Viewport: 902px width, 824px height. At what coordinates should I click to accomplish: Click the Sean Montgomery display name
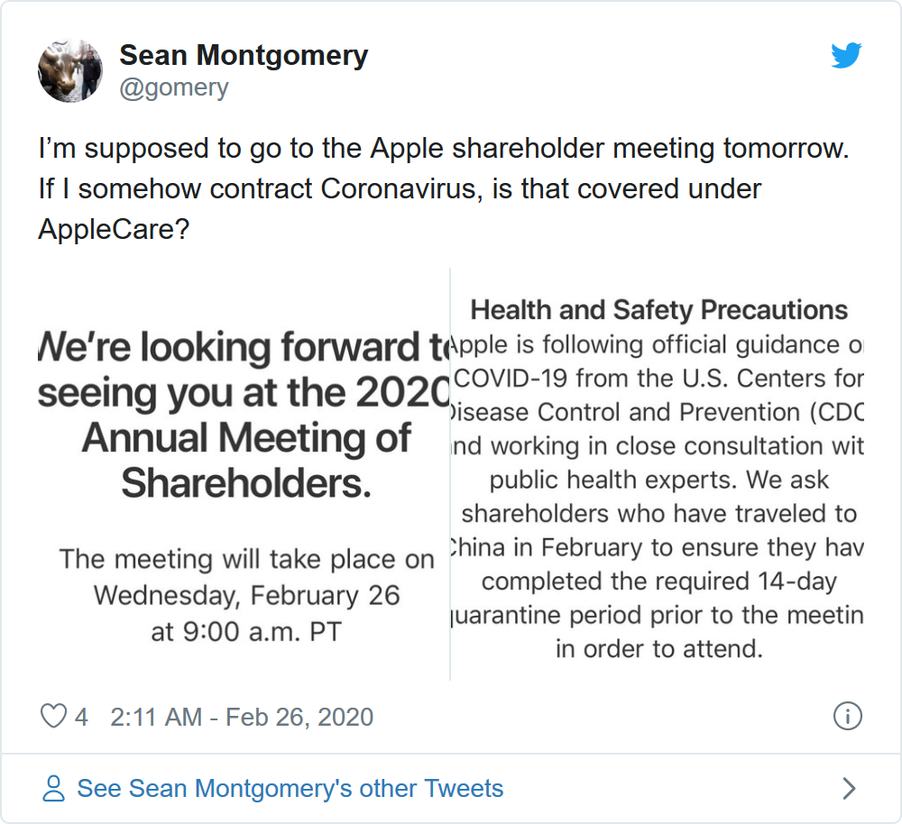244,55
